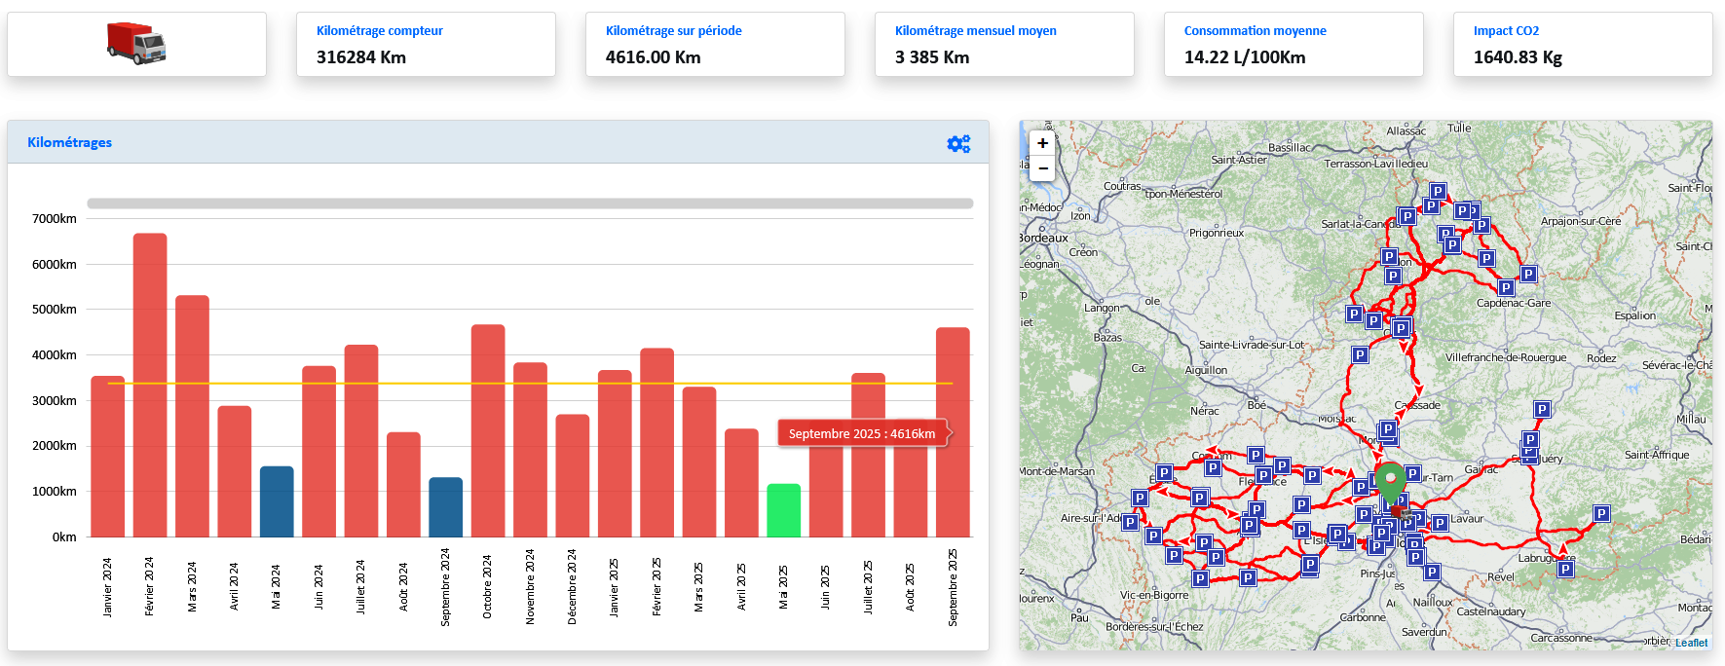
Task: Click parking marker near Labruguière
Action: coord(1565,569)
